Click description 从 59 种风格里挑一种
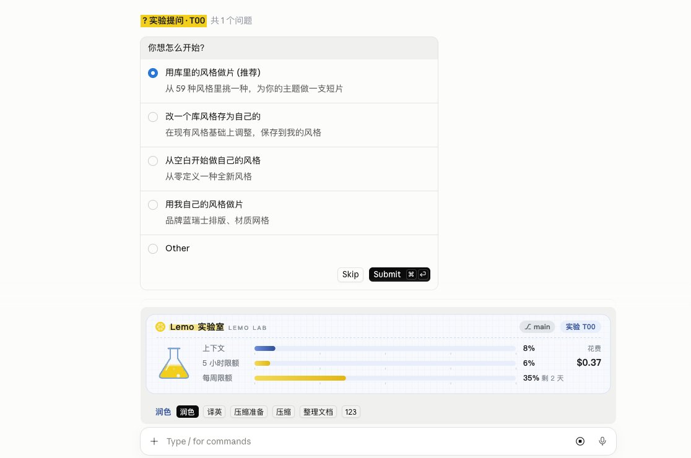The height and width of the screenshot is (458, 691). tap(254, 89)
